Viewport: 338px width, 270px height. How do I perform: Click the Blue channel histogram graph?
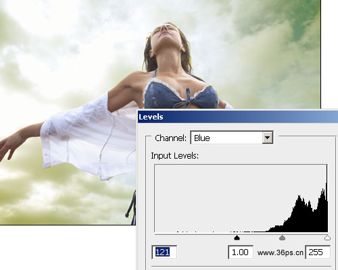241,198
